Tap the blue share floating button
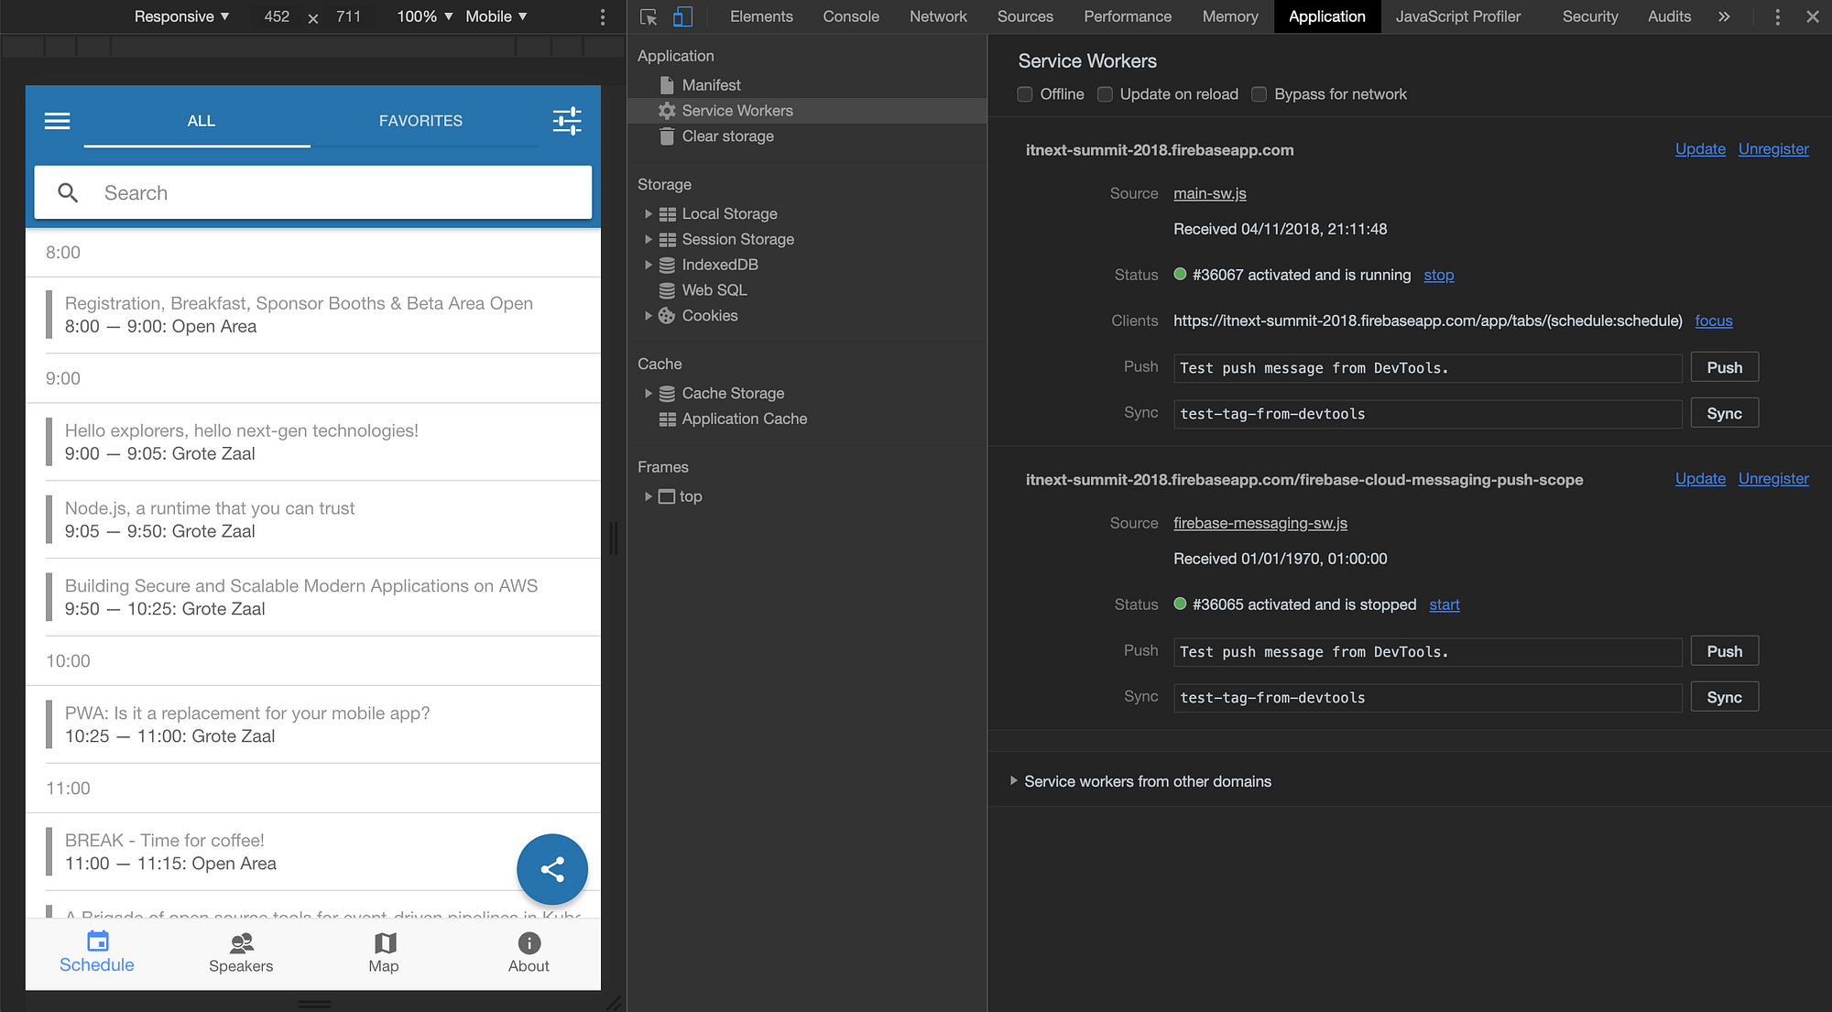 (x=552, y=869)
